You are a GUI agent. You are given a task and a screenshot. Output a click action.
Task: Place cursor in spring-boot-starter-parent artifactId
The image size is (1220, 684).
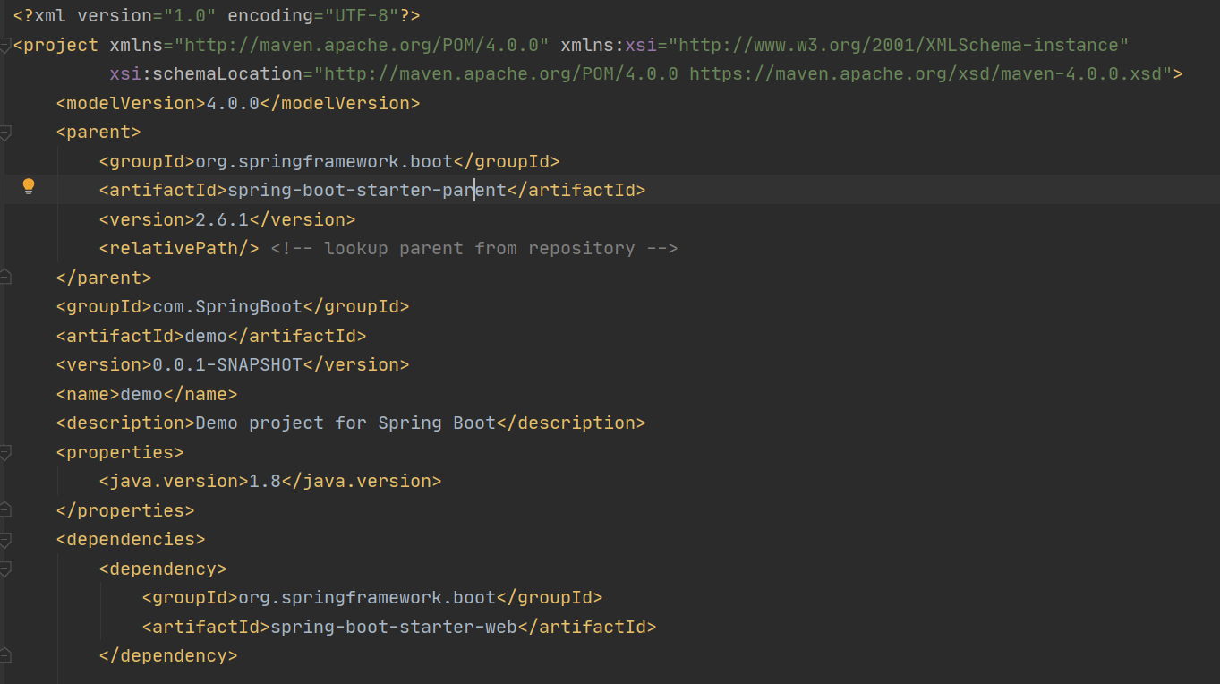tap(367, 191)
